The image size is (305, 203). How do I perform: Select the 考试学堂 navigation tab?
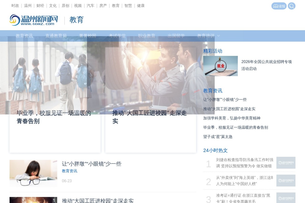[117, 36]
